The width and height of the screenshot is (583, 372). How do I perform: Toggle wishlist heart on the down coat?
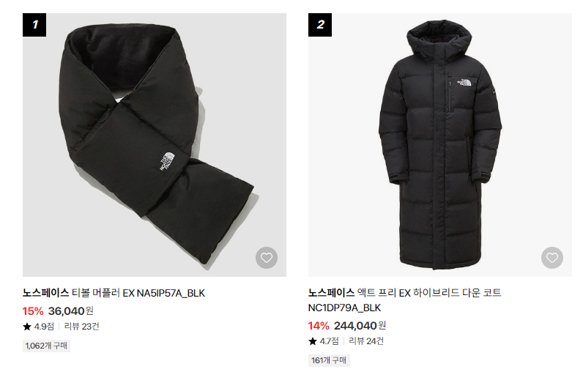[x=552, y=258]
